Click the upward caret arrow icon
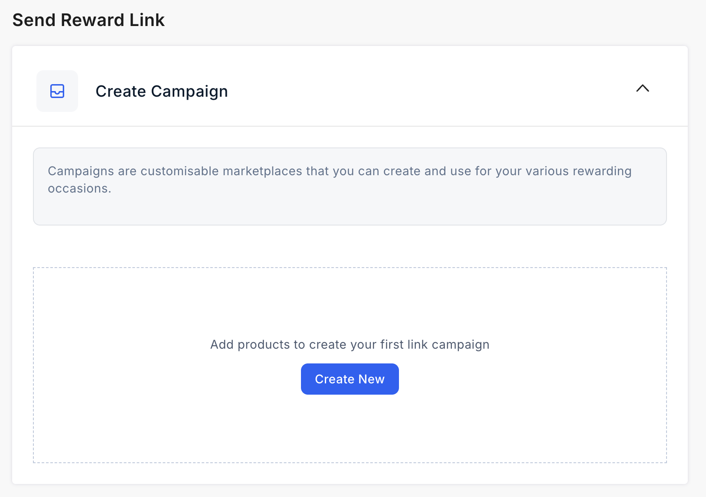 coord(643,88)
